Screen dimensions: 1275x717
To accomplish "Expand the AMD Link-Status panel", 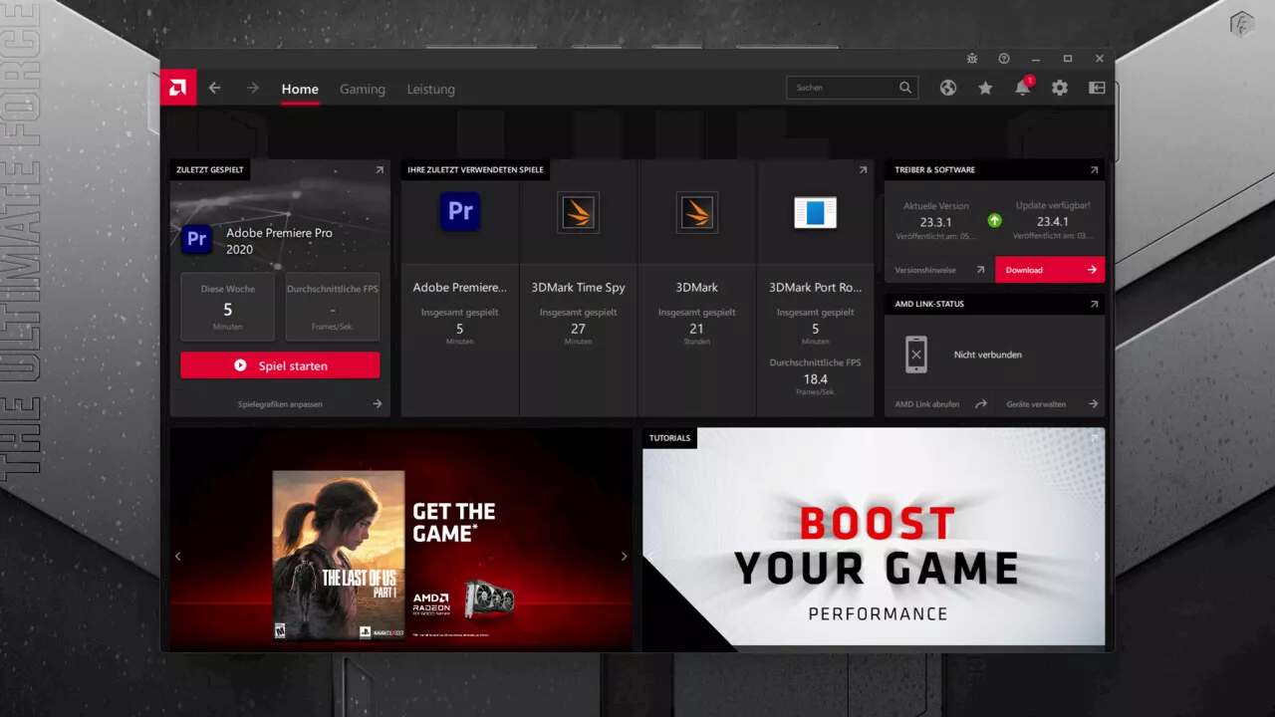I will (x=1094, y=304).
